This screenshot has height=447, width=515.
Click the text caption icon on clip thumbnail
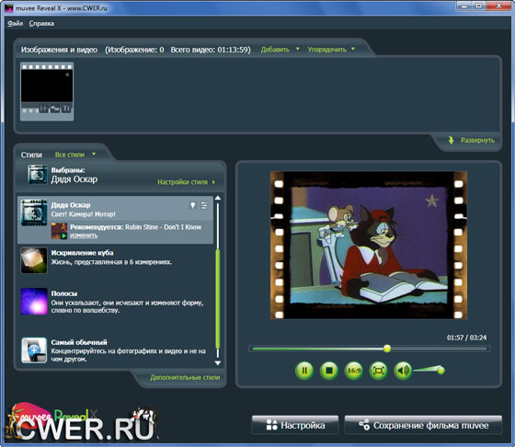66,109
